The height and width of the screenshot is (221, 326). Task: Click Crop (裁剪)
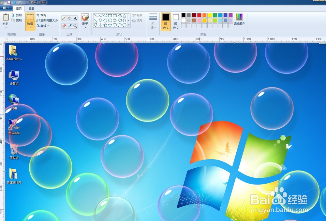click(41, 15)
